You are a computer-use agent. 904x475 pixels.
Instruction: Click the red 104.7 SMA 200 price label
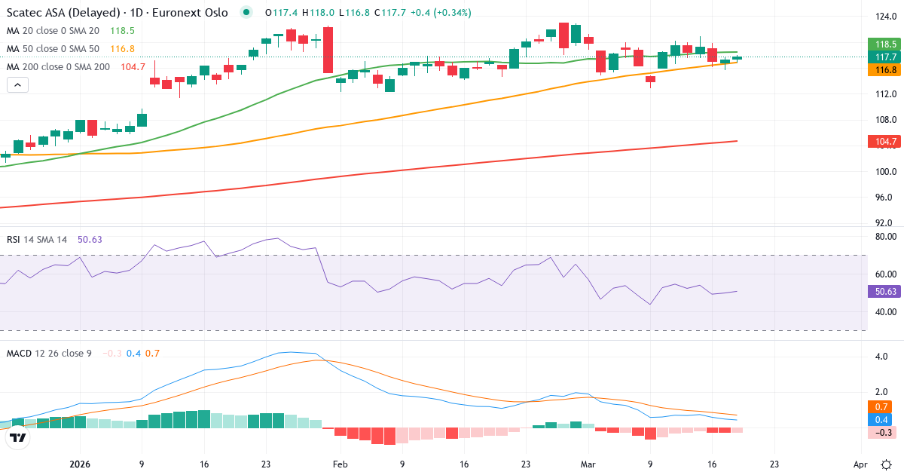coord(882,141)
